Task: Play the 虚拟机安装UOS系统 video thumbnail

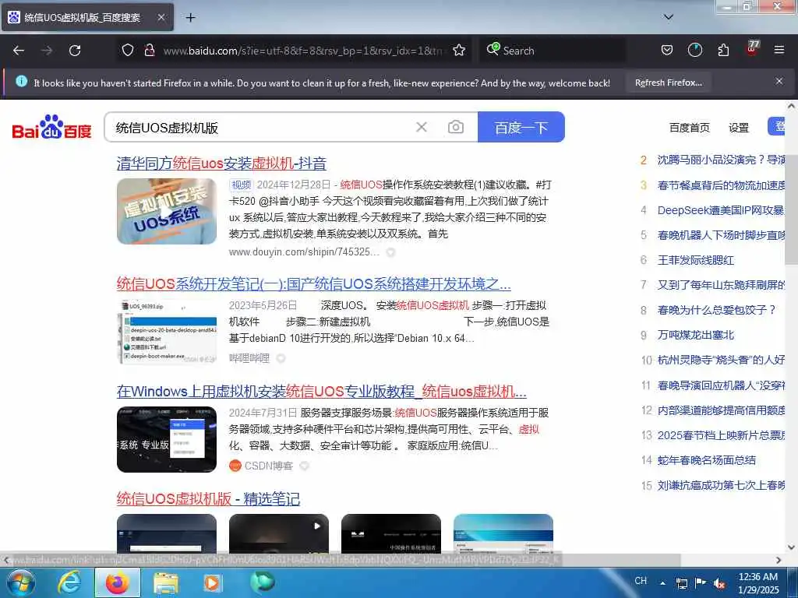Action: (x=167, y=211)
